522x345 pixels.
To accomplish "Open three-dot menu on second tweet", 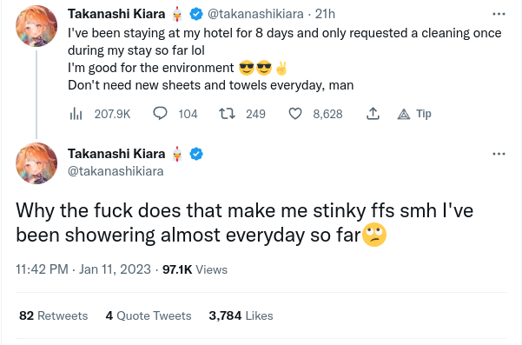I will pyautogui.click(x=499, y=154).
